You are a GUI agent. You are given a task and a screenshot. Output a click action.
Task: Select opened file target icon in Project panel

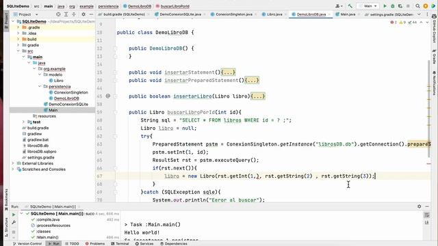[58, 14]
